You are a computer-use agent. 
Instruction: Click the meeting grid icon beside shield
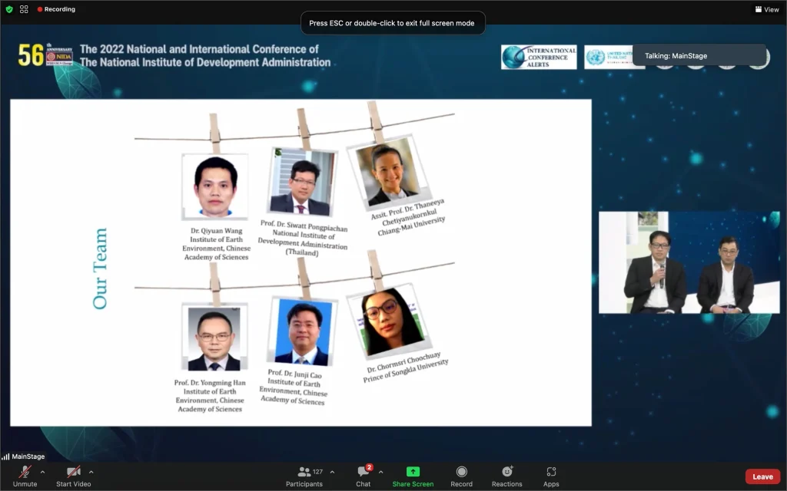(24, 9)
